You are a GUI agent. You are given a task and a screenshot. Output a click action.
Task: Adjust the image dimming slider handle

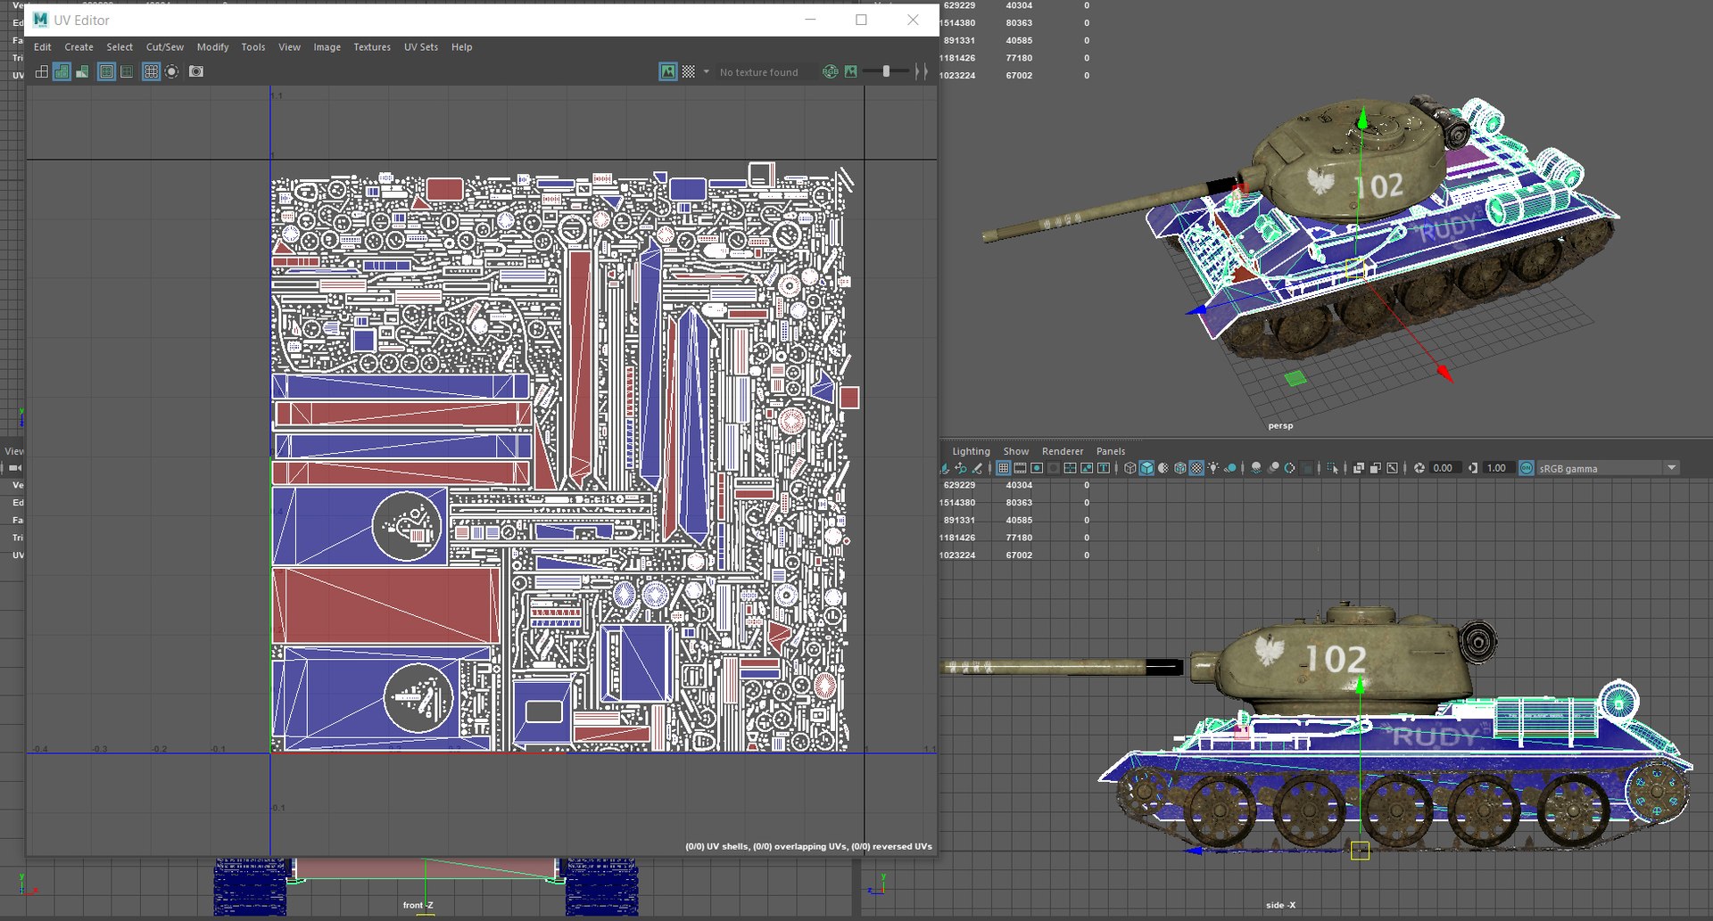[x=886, y=71]
